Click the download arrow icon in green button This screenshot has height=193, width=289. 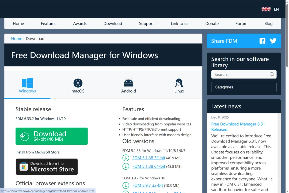click(25, 136)
